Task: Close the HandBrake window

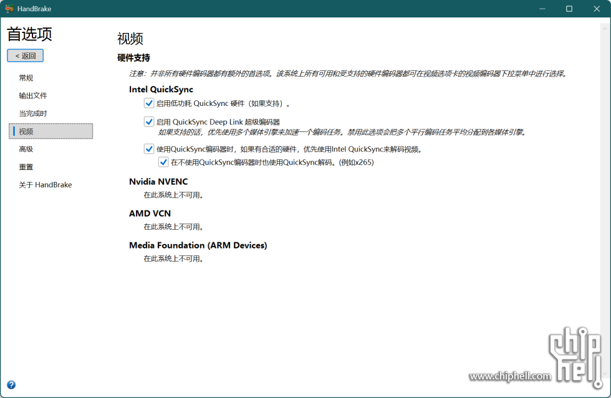Action: (x=597, y=9)
